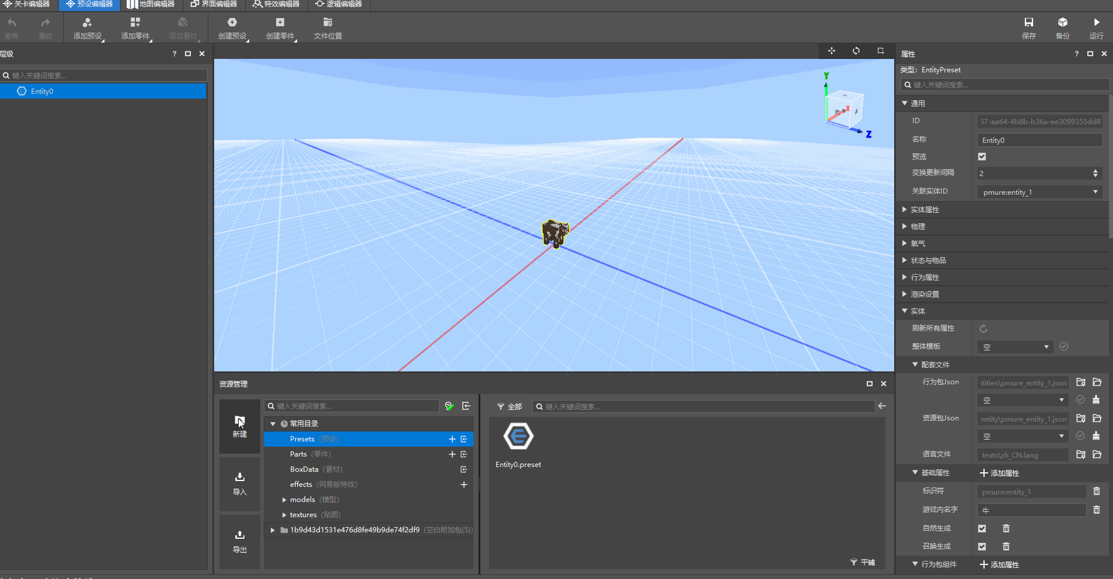Click the viewport reset rotation icon
Screen dimensions: 1113x579
point(856,51)
